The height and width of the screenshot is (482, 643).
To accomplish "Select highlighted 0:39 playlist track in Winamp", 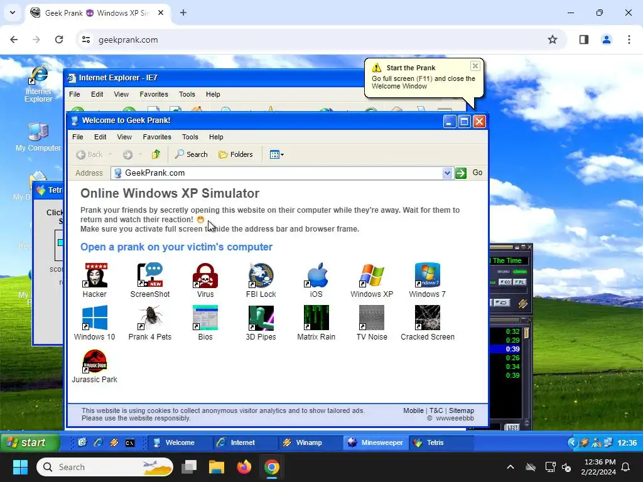I will 505,349.
